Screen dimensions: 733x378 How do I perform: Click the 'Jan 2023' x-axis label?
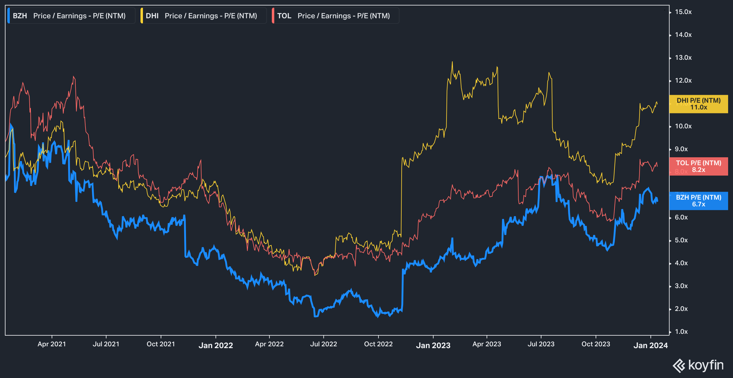pyautogui.click(x=433, y=345)
